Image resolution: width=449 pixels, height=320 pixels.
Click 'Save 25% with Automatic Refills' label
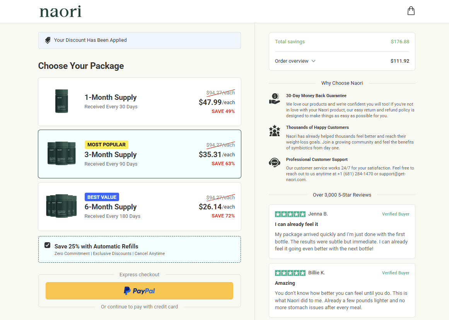96,246
